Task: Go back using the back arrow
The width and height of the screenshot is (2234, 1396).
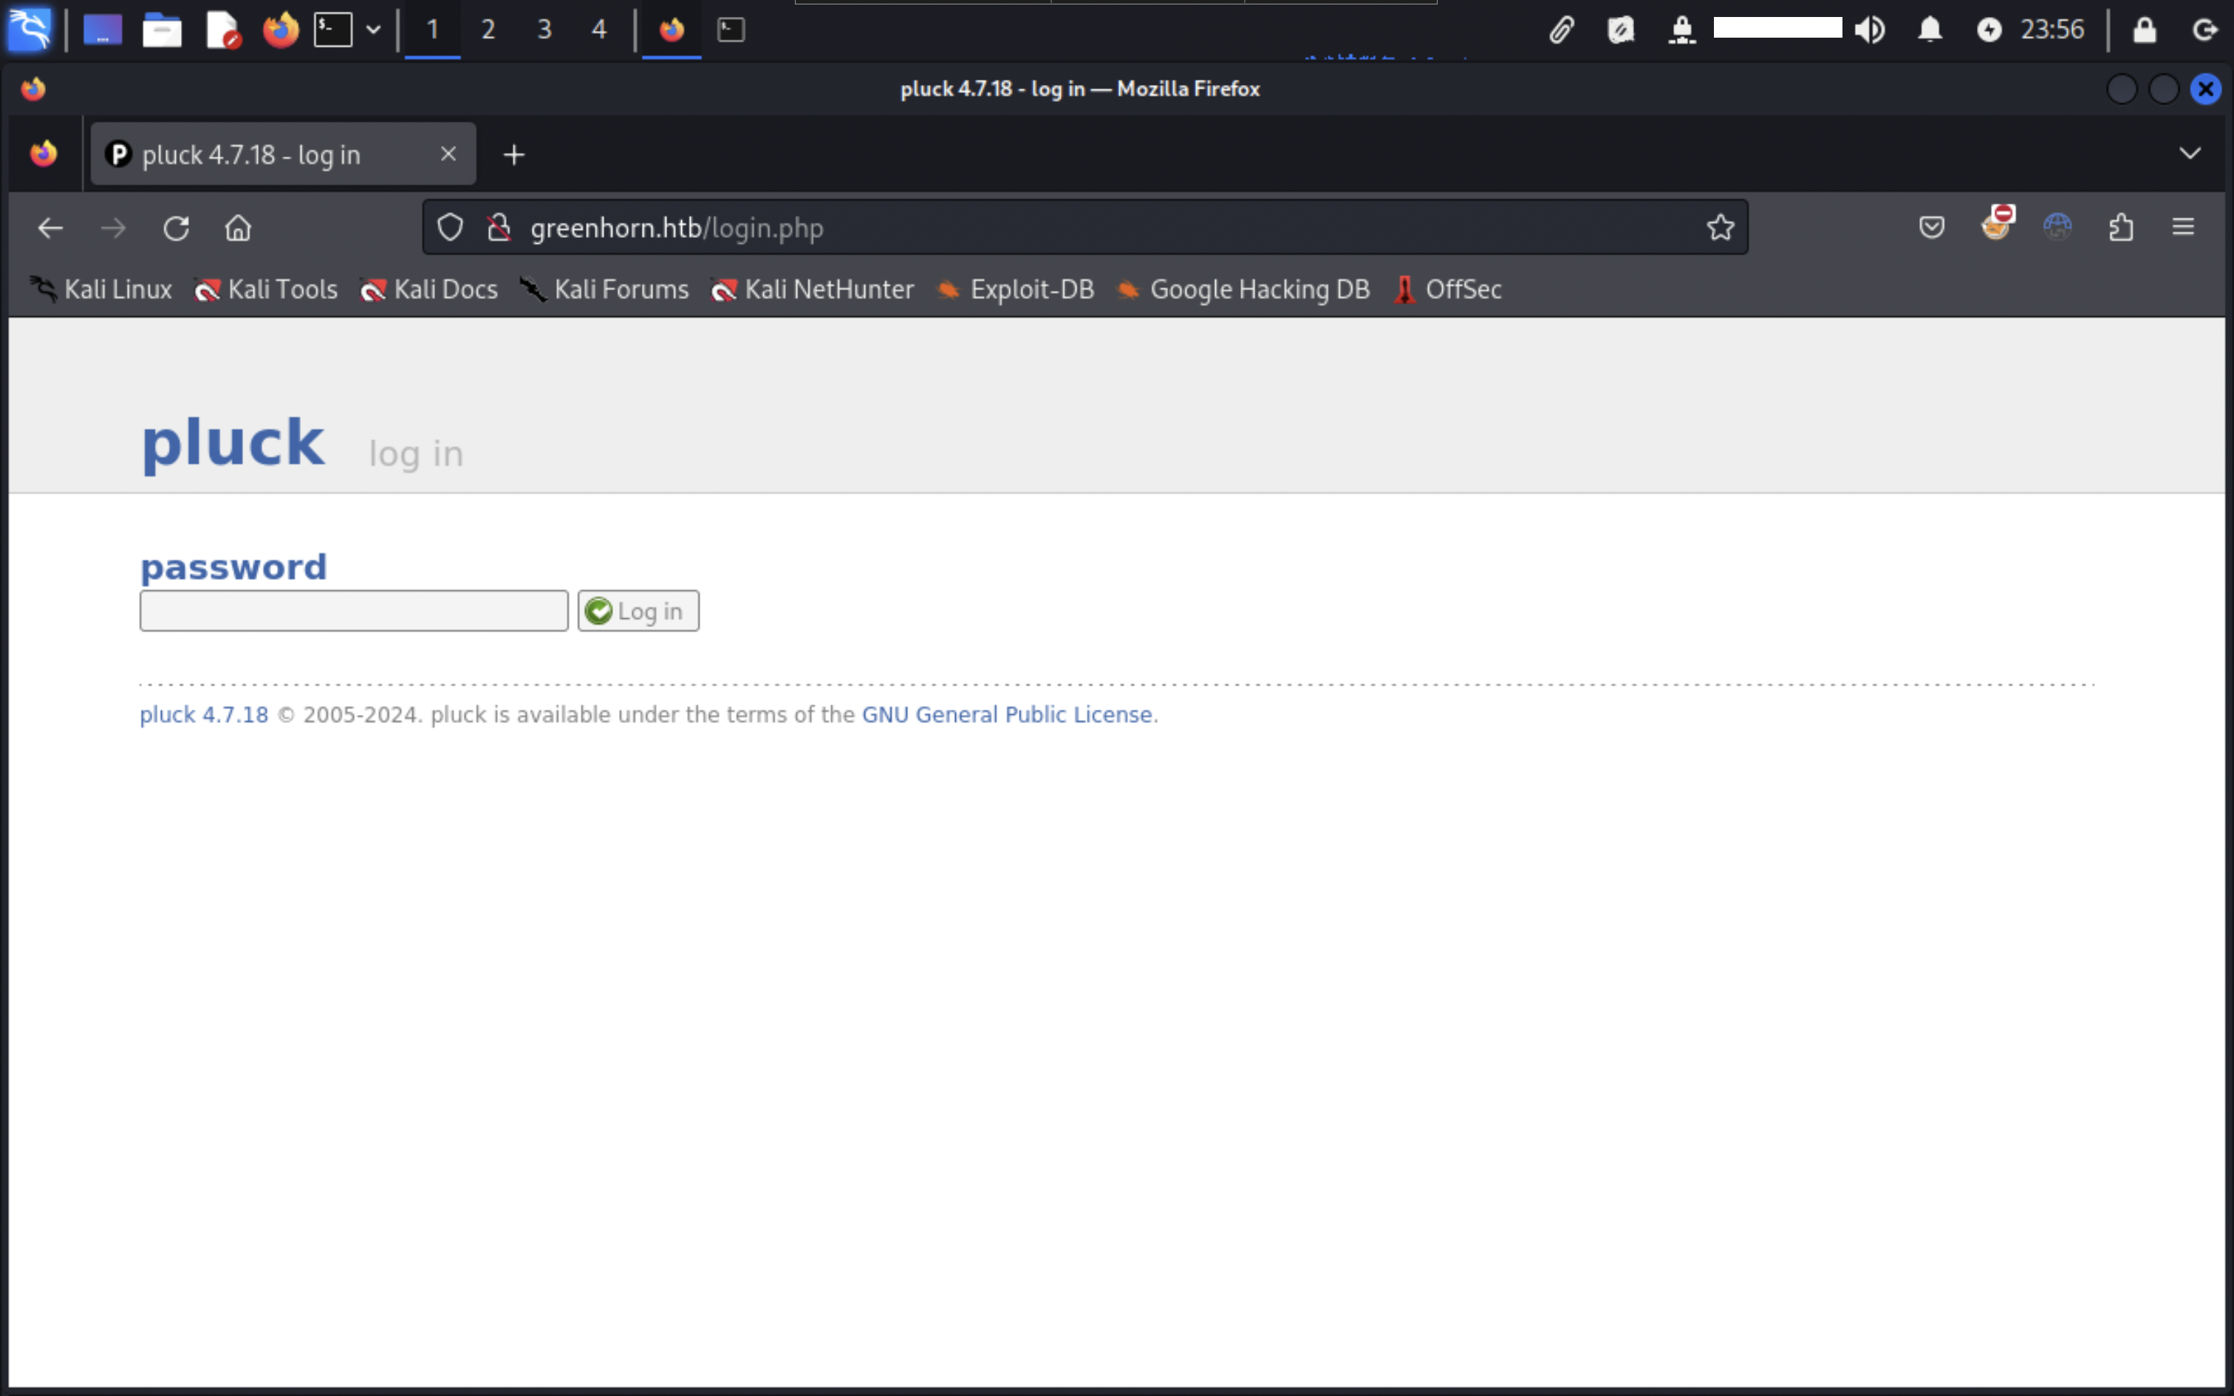Action: tap(51, 228)
